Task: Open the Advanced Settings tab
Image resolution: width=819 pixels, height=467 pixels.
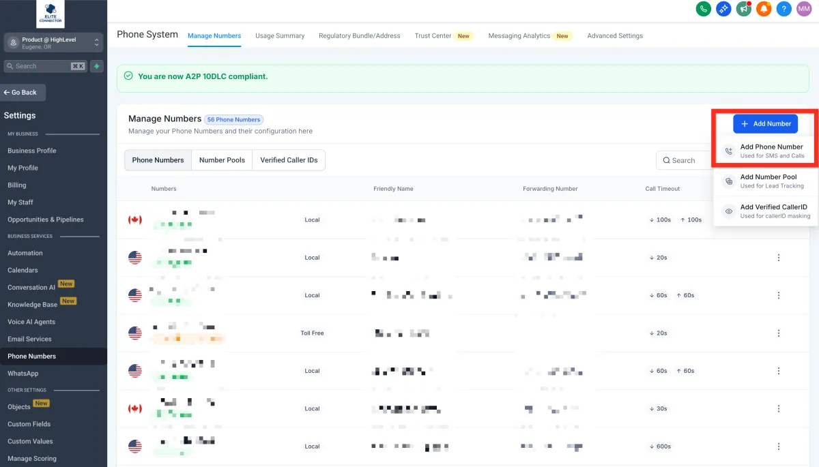Action: (x=615, y=35)
